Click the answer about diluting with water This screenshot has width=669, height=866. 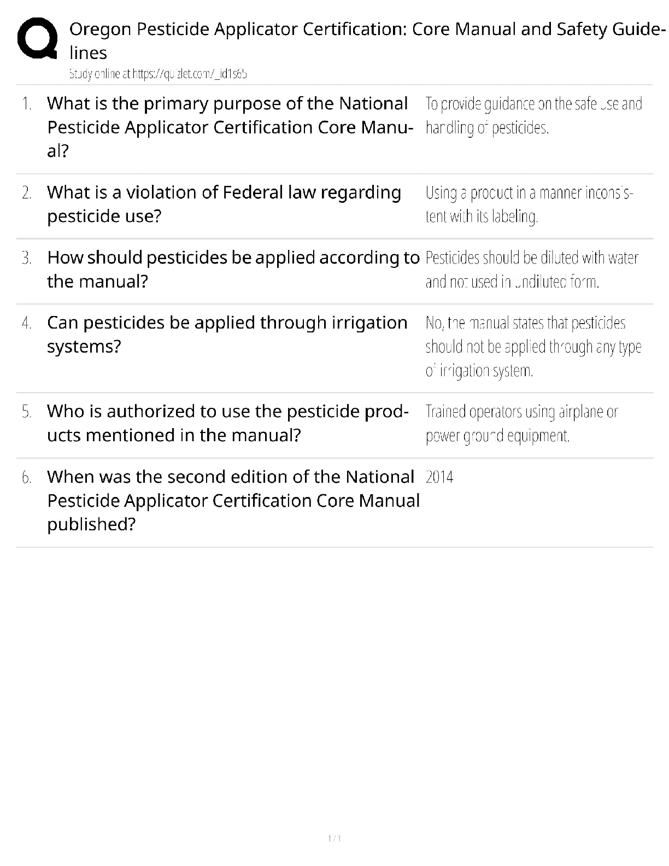531,270
